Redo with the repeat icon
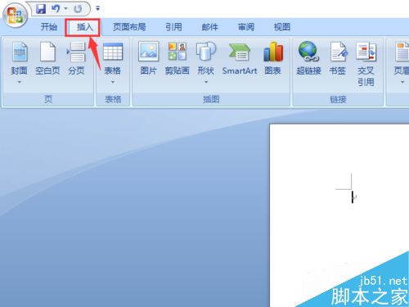This screenshot has height=307, width=409. pos(78,9)
